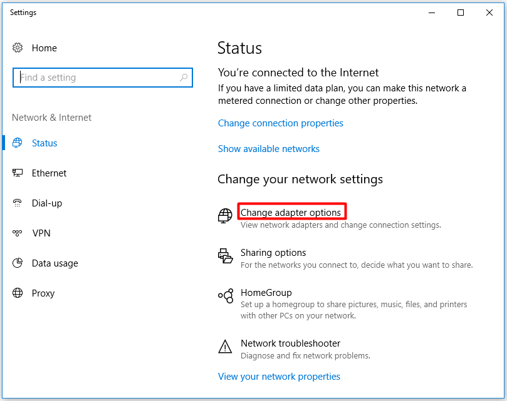Viewport: 507px width, 401px height.
Task: Click Change adapter options text
Action: tap(291, 213)
